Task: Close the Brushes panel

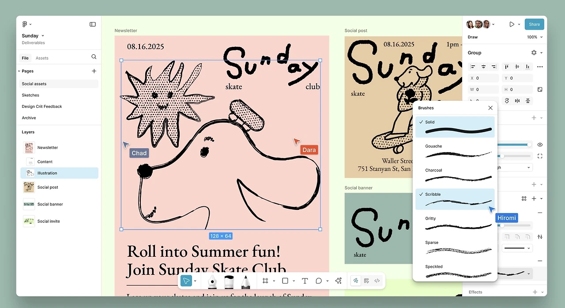Action: [490, 108]
